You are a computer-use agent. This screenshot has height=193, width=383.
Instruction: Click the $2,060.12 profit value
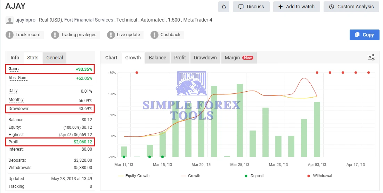tap(83, 142)
